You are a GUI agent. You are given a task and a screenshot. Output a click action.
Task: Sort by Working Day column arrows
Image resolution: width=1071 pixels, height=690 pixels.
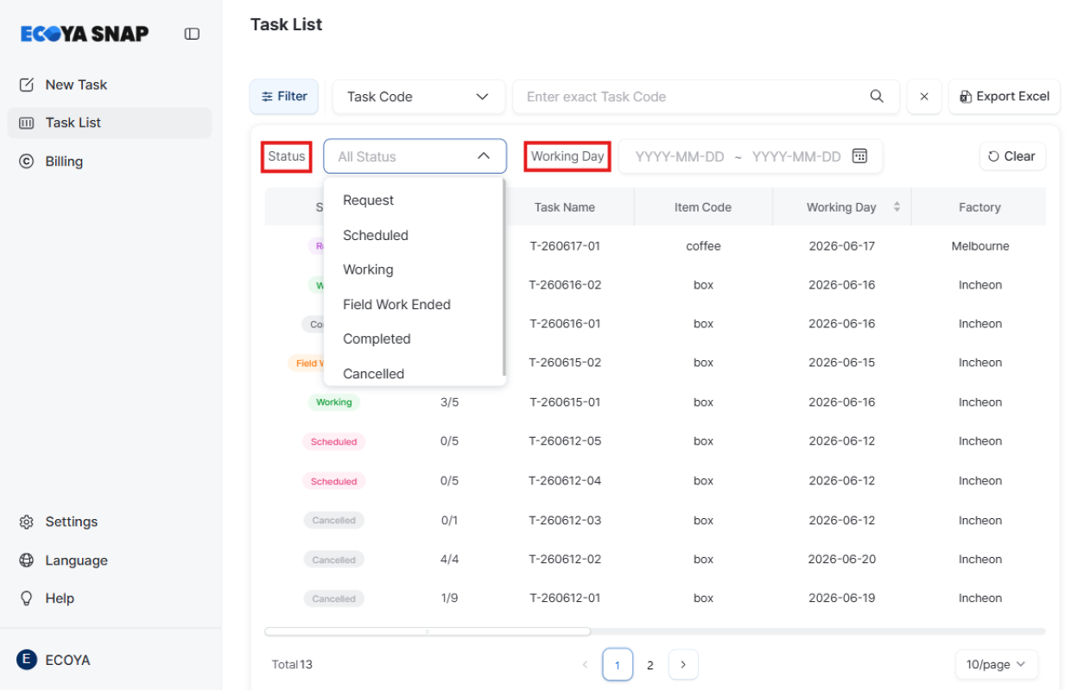click(897, 207)
